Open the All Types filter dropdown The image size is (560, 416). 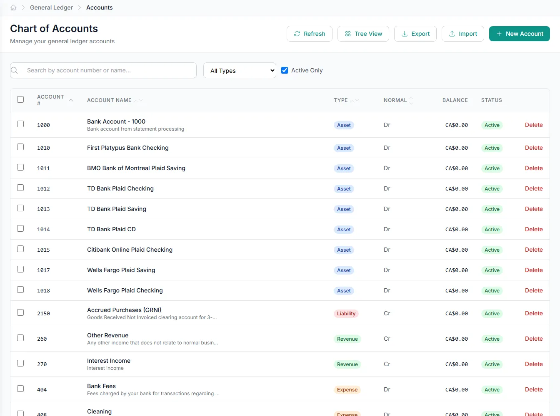240,70
